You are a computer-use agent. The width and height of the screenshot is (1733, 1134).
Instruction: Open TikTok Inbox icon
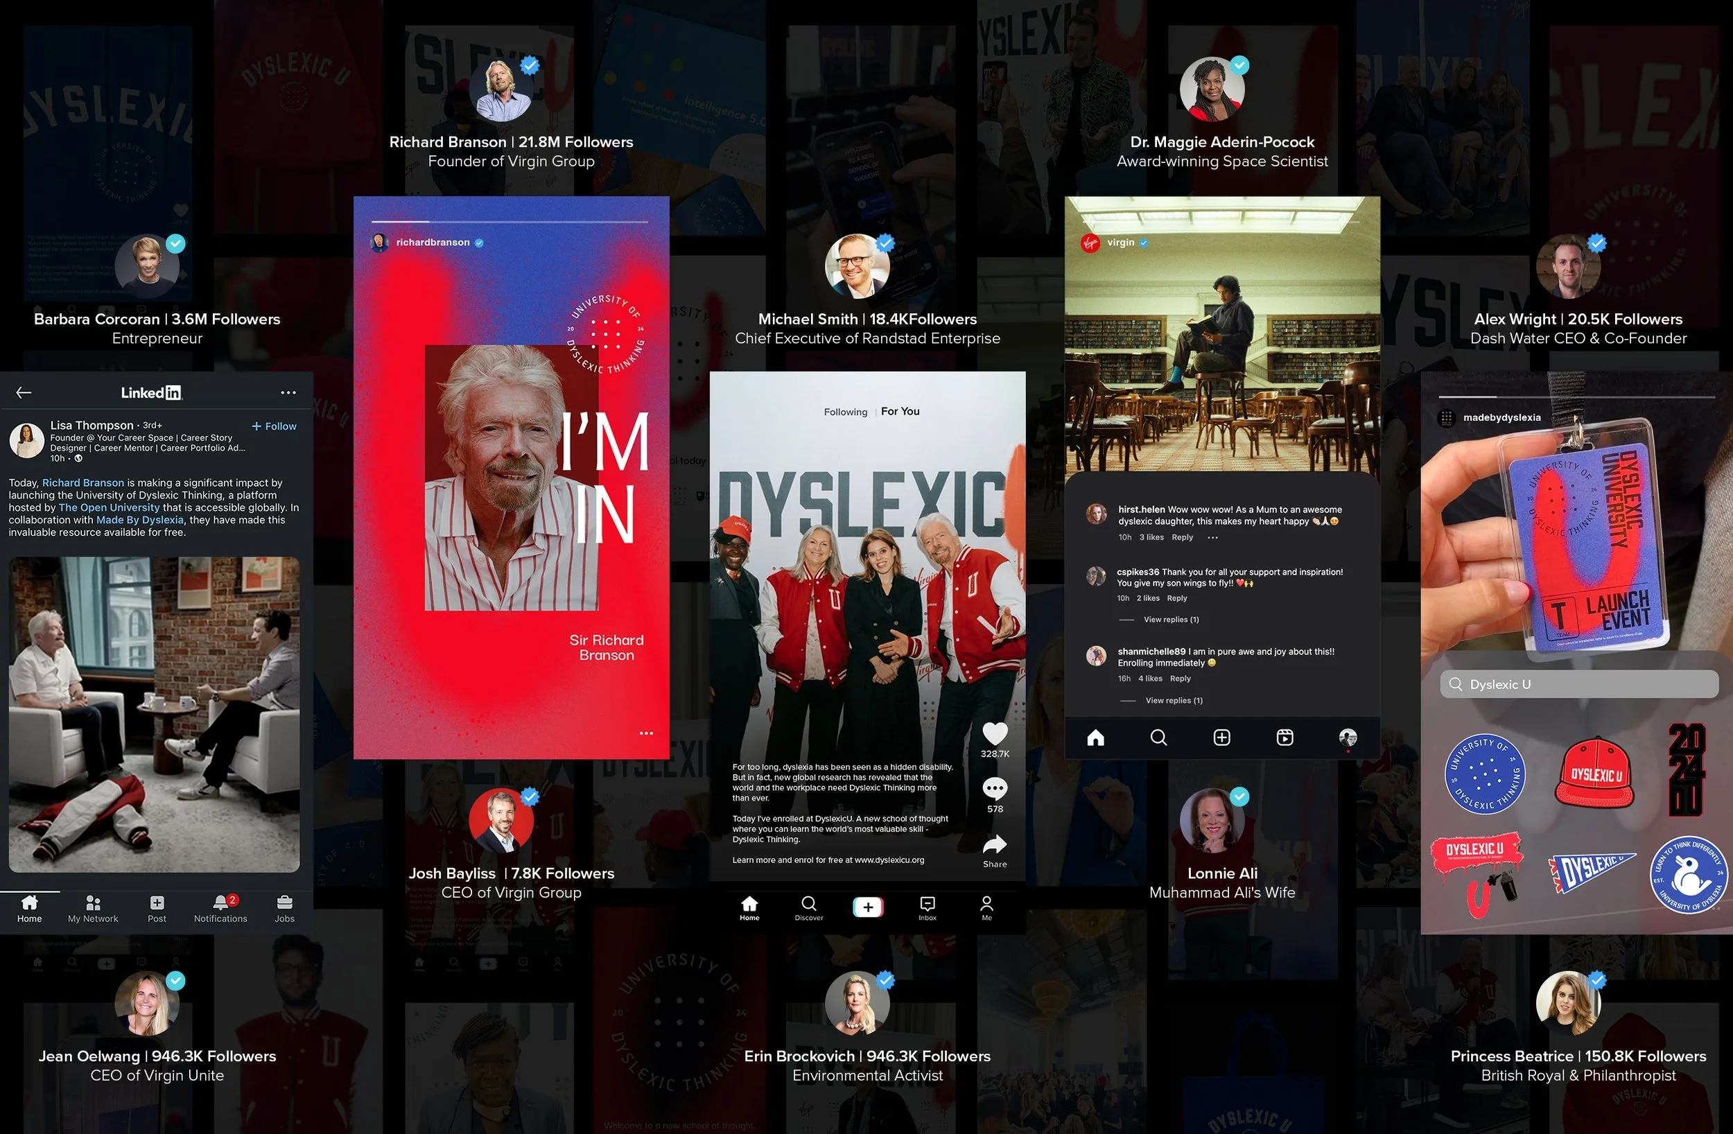[x=927, y=907]
